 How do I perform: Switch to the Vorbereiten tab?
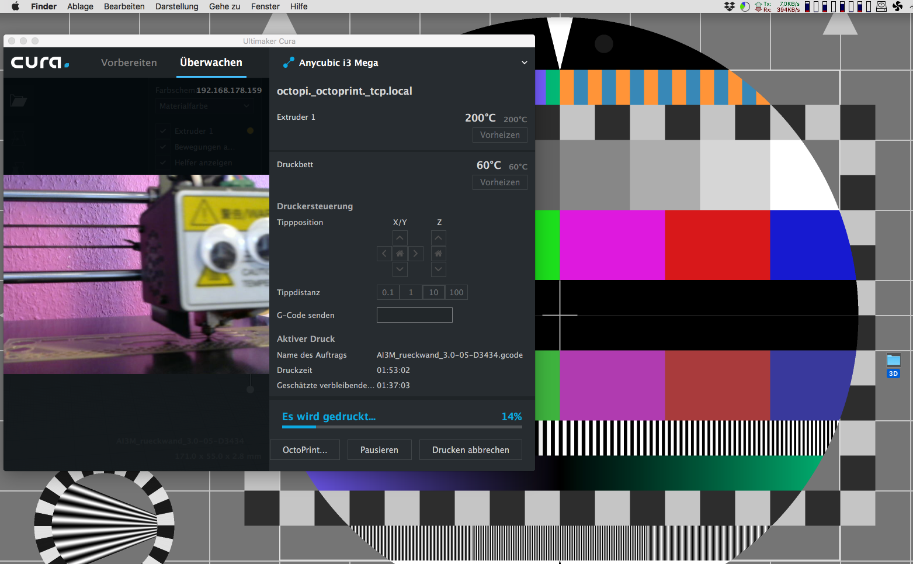[x=129, y=63]
